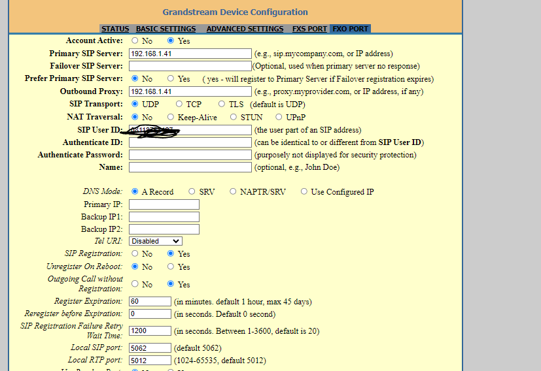Click the '(default 5062)' hint text
The width and height of the screenshot is (541, 371).
[198, 348]
